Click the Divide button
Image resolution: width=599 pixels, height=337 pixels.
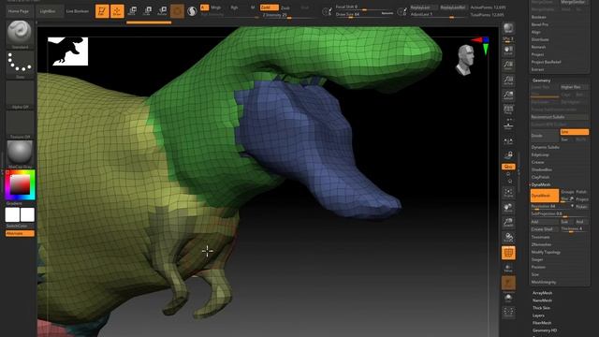click(545, 136)
